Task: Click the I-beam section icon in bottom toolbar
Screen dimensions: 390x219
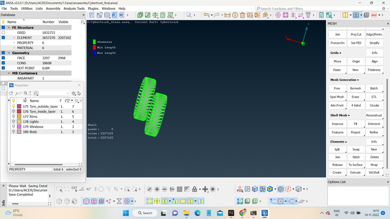Action: pos(119,201)
